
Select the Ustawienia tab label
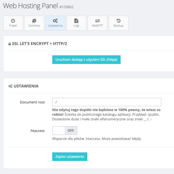pyautogui.click(x=55, y=26)
